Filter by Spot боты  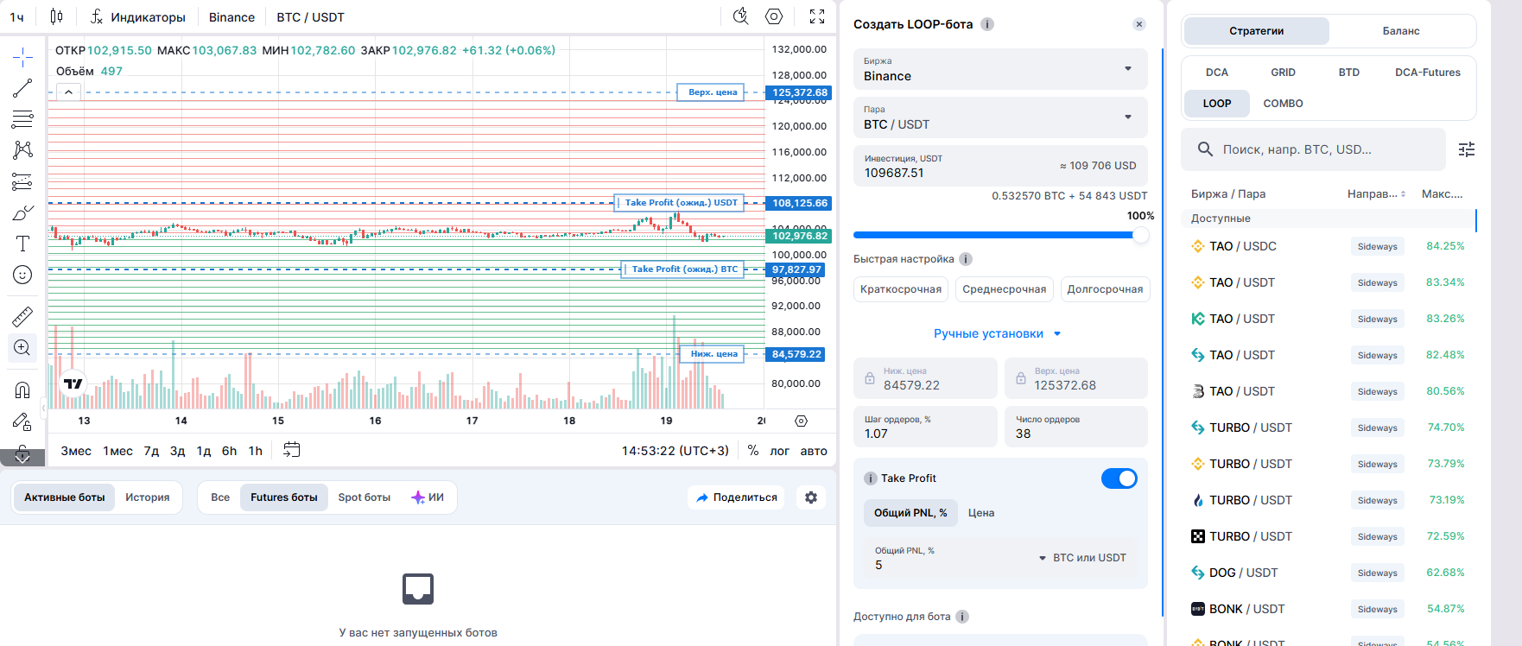365,497
